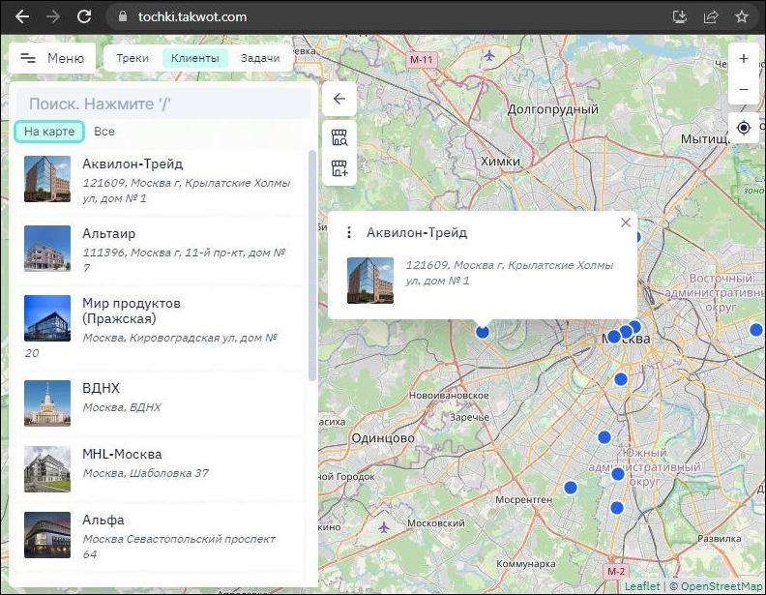Bookmark this page with the star icon
This screenshot has height=595, width=766.
click(742, 16)
